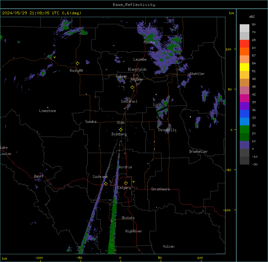The height and width of the screenshot is (262, 268).
Task: Click the Base_Reflectivity title
Action: click(134, 5)
